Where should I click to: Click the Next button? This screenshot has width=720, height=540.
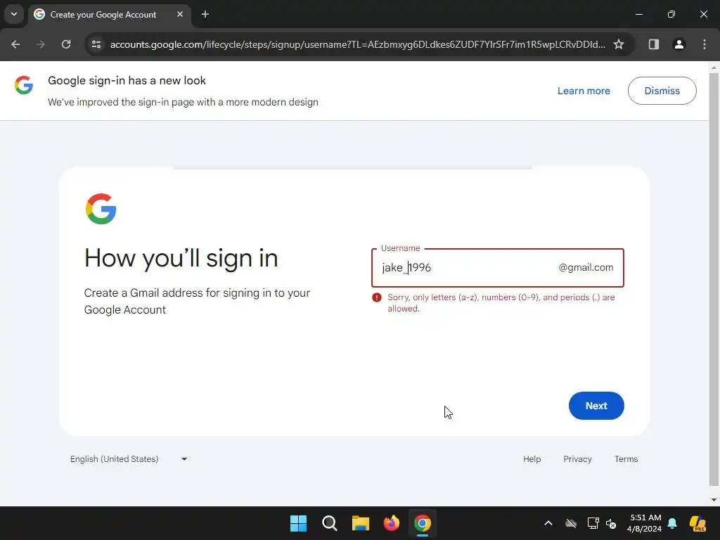pyautogui.click(x=596, y=406)
